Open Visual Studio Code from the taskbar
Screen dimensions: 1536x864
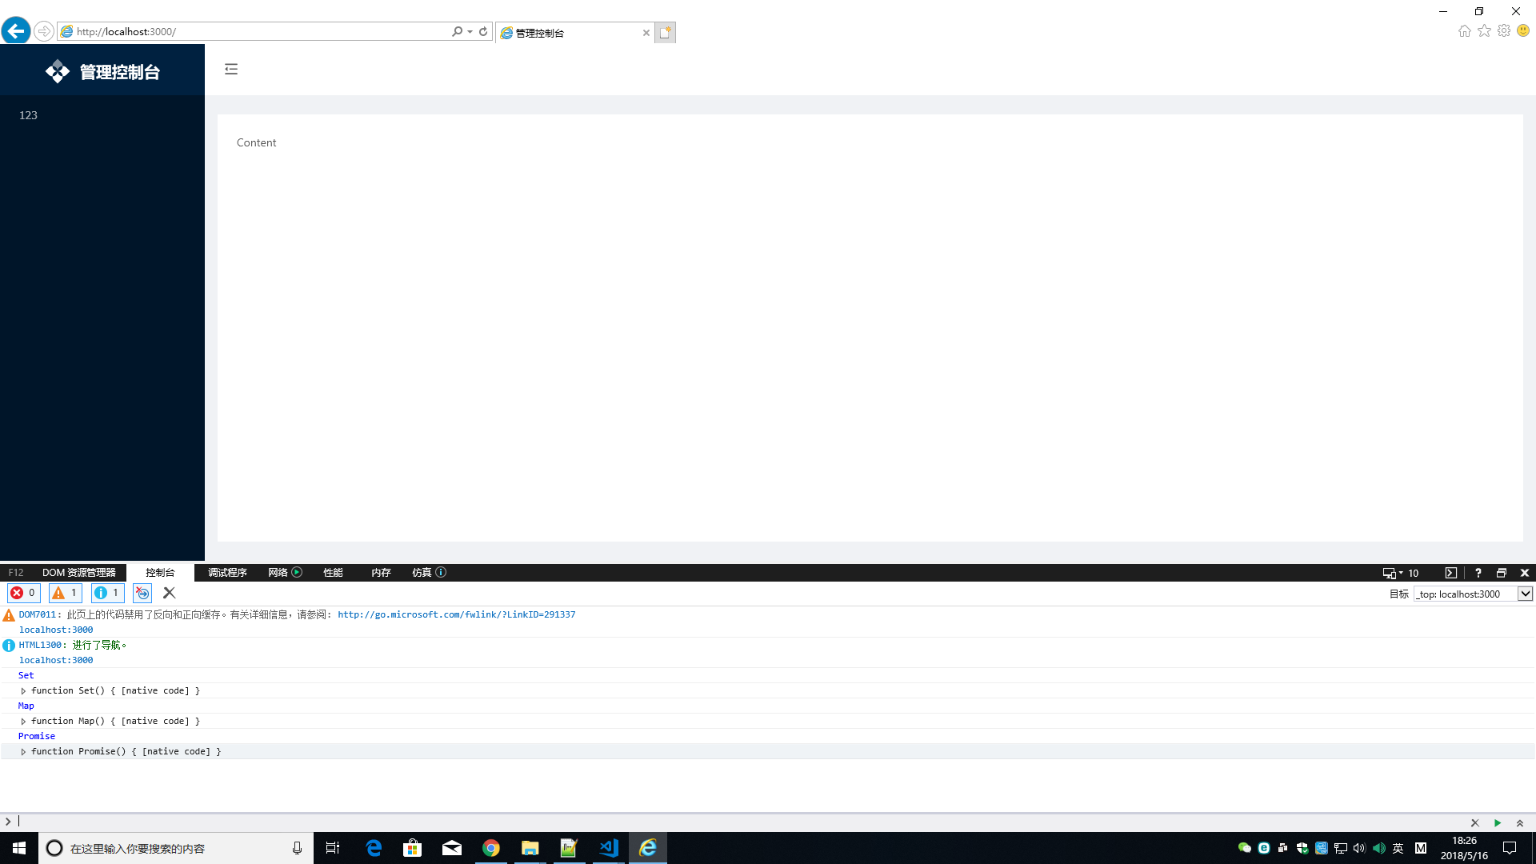(x=609, y=848)
